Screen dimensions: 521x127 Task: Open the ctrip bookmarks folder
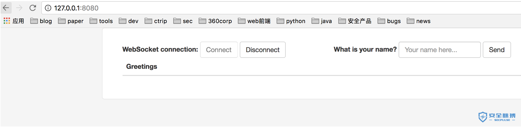pyautogui.click(x=156, y=21)
